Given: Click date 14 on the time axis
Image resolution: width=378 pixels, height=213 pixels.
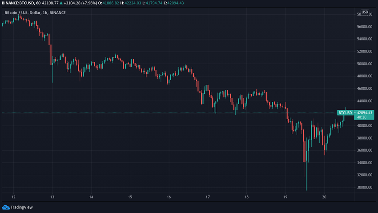Looking at the screenshot, I should click(x=91, y=197).
